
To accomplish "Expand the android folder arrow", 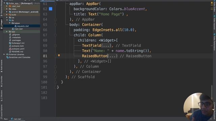I will tap(7, 12).
